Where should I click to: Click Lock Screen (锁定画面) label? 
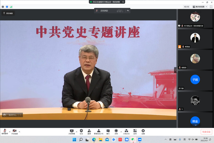[9, 13]
